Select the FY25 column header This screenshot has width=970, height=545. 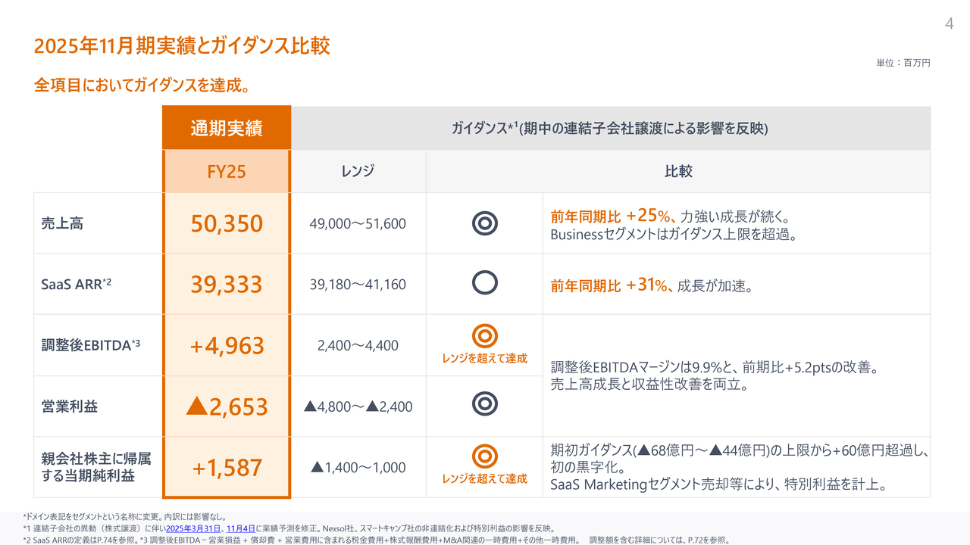point(227,171)
